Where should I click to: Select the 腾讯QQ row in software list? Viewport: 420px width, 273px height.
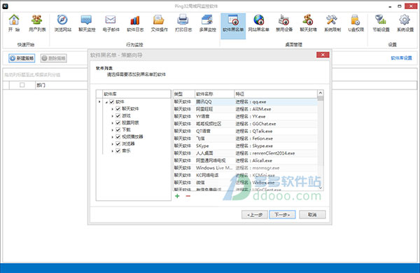coord(246,101)
